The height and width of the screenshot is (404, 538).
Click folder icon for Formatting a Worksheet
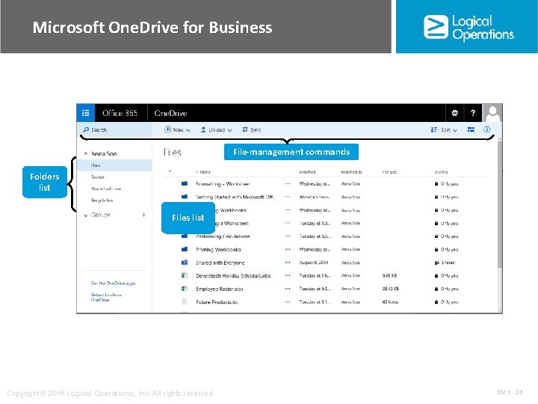[185, 184]
